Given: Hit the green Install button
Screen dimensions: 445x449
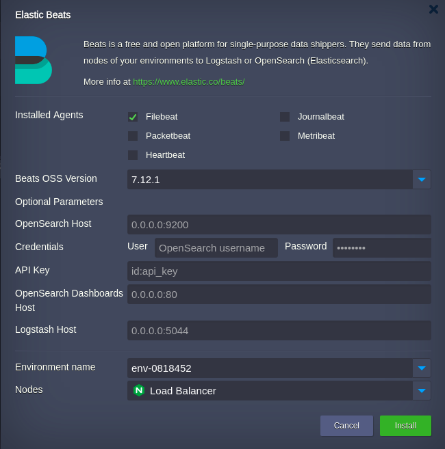Looking at the screenshot, I should coord(405,426).
